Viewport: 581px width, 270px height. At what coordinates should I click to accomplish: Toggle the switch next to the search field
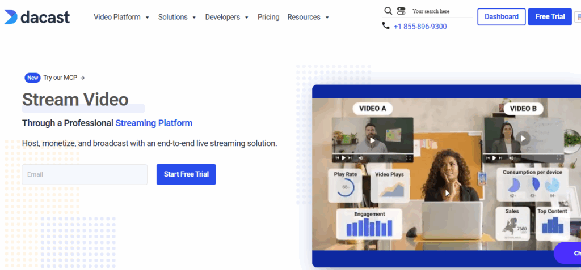pyautogui.click(x=402, y=11)
